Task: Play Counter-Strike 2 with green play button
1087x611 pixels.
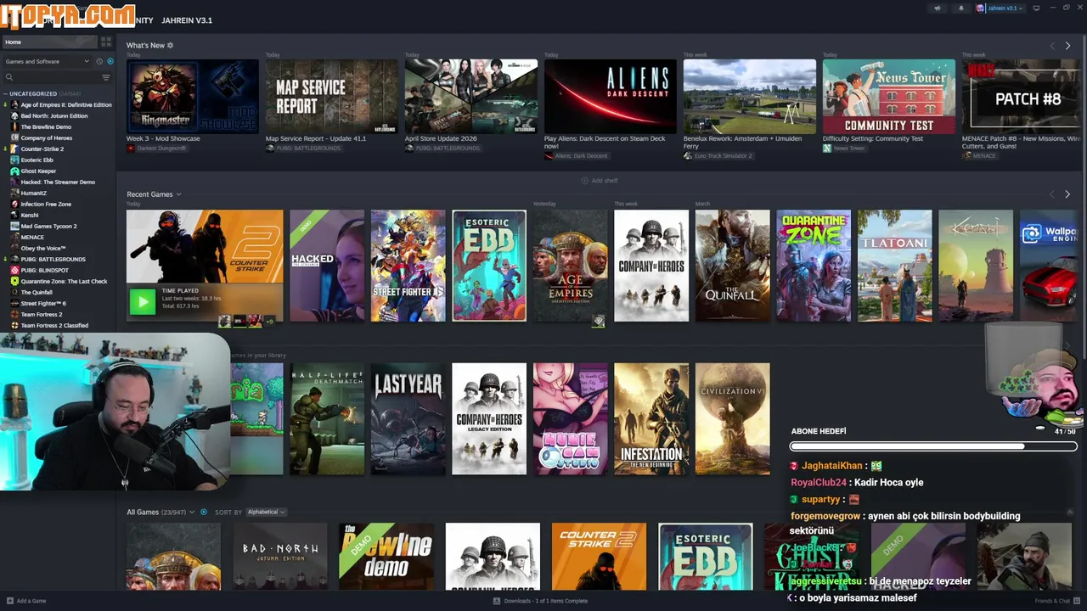Action: click(142, 300)
